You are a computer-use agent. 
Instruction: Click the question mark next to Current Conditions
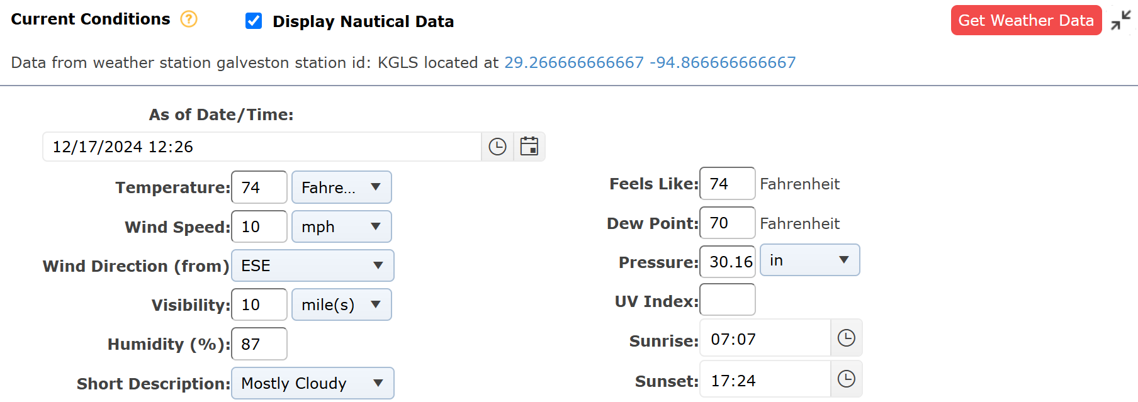coord(188,20)
